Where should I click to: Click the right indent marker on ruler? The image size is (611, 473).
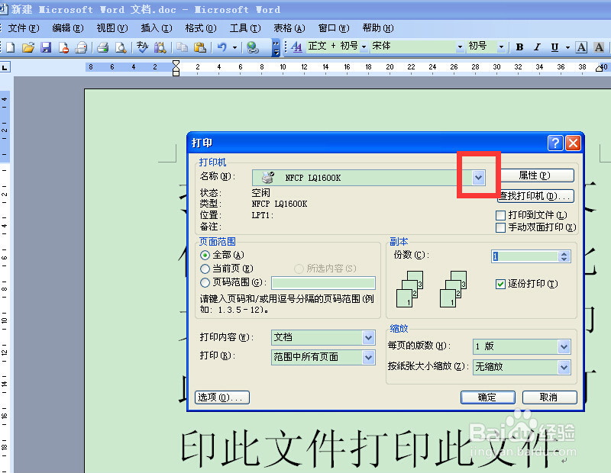pos(599,69)
